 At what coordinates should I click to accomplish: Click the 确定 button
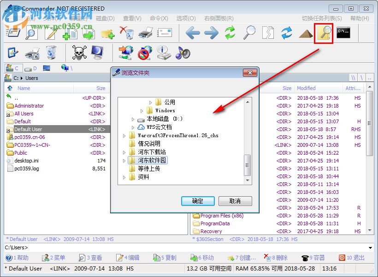(x=198, y=201)
